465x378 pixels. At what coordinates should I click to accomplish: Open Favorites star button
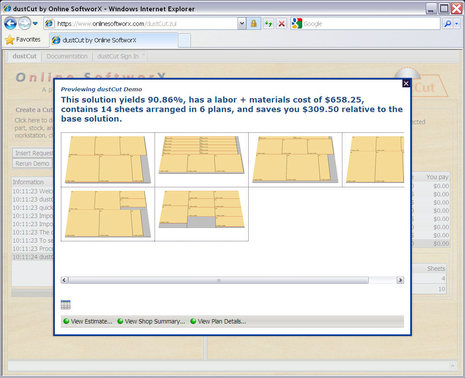pos(23,39)
